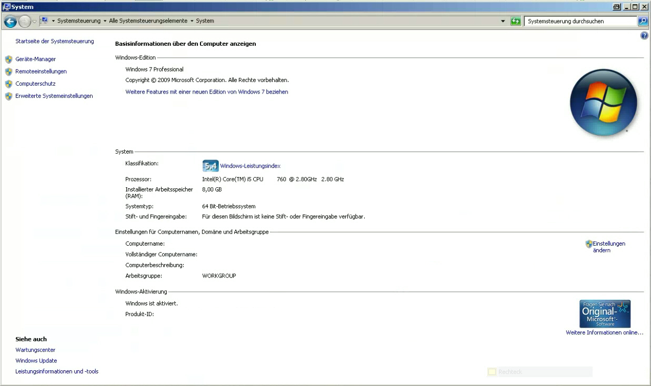Open Remoteeinstellungen link

coord(41,72)
